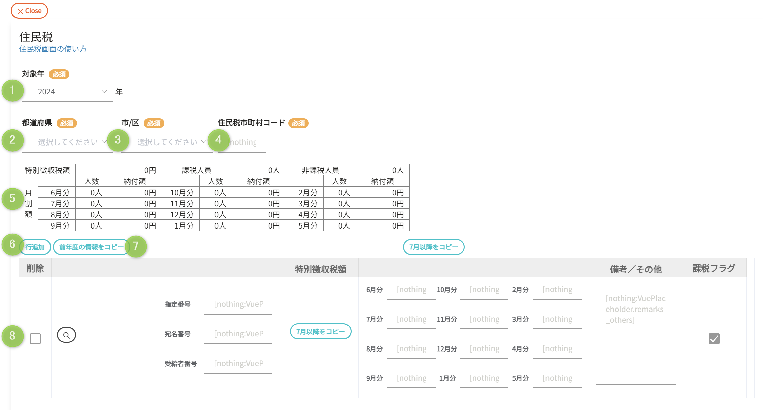Uncheck the 課税フラグ checkbox
The image size is (763, 410).
(x=714, y=338)
